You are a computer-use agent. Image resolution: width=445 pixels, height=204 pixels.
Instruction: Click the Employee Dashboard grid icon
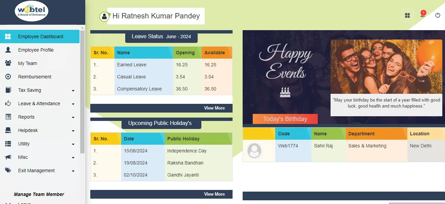[8, 37]
